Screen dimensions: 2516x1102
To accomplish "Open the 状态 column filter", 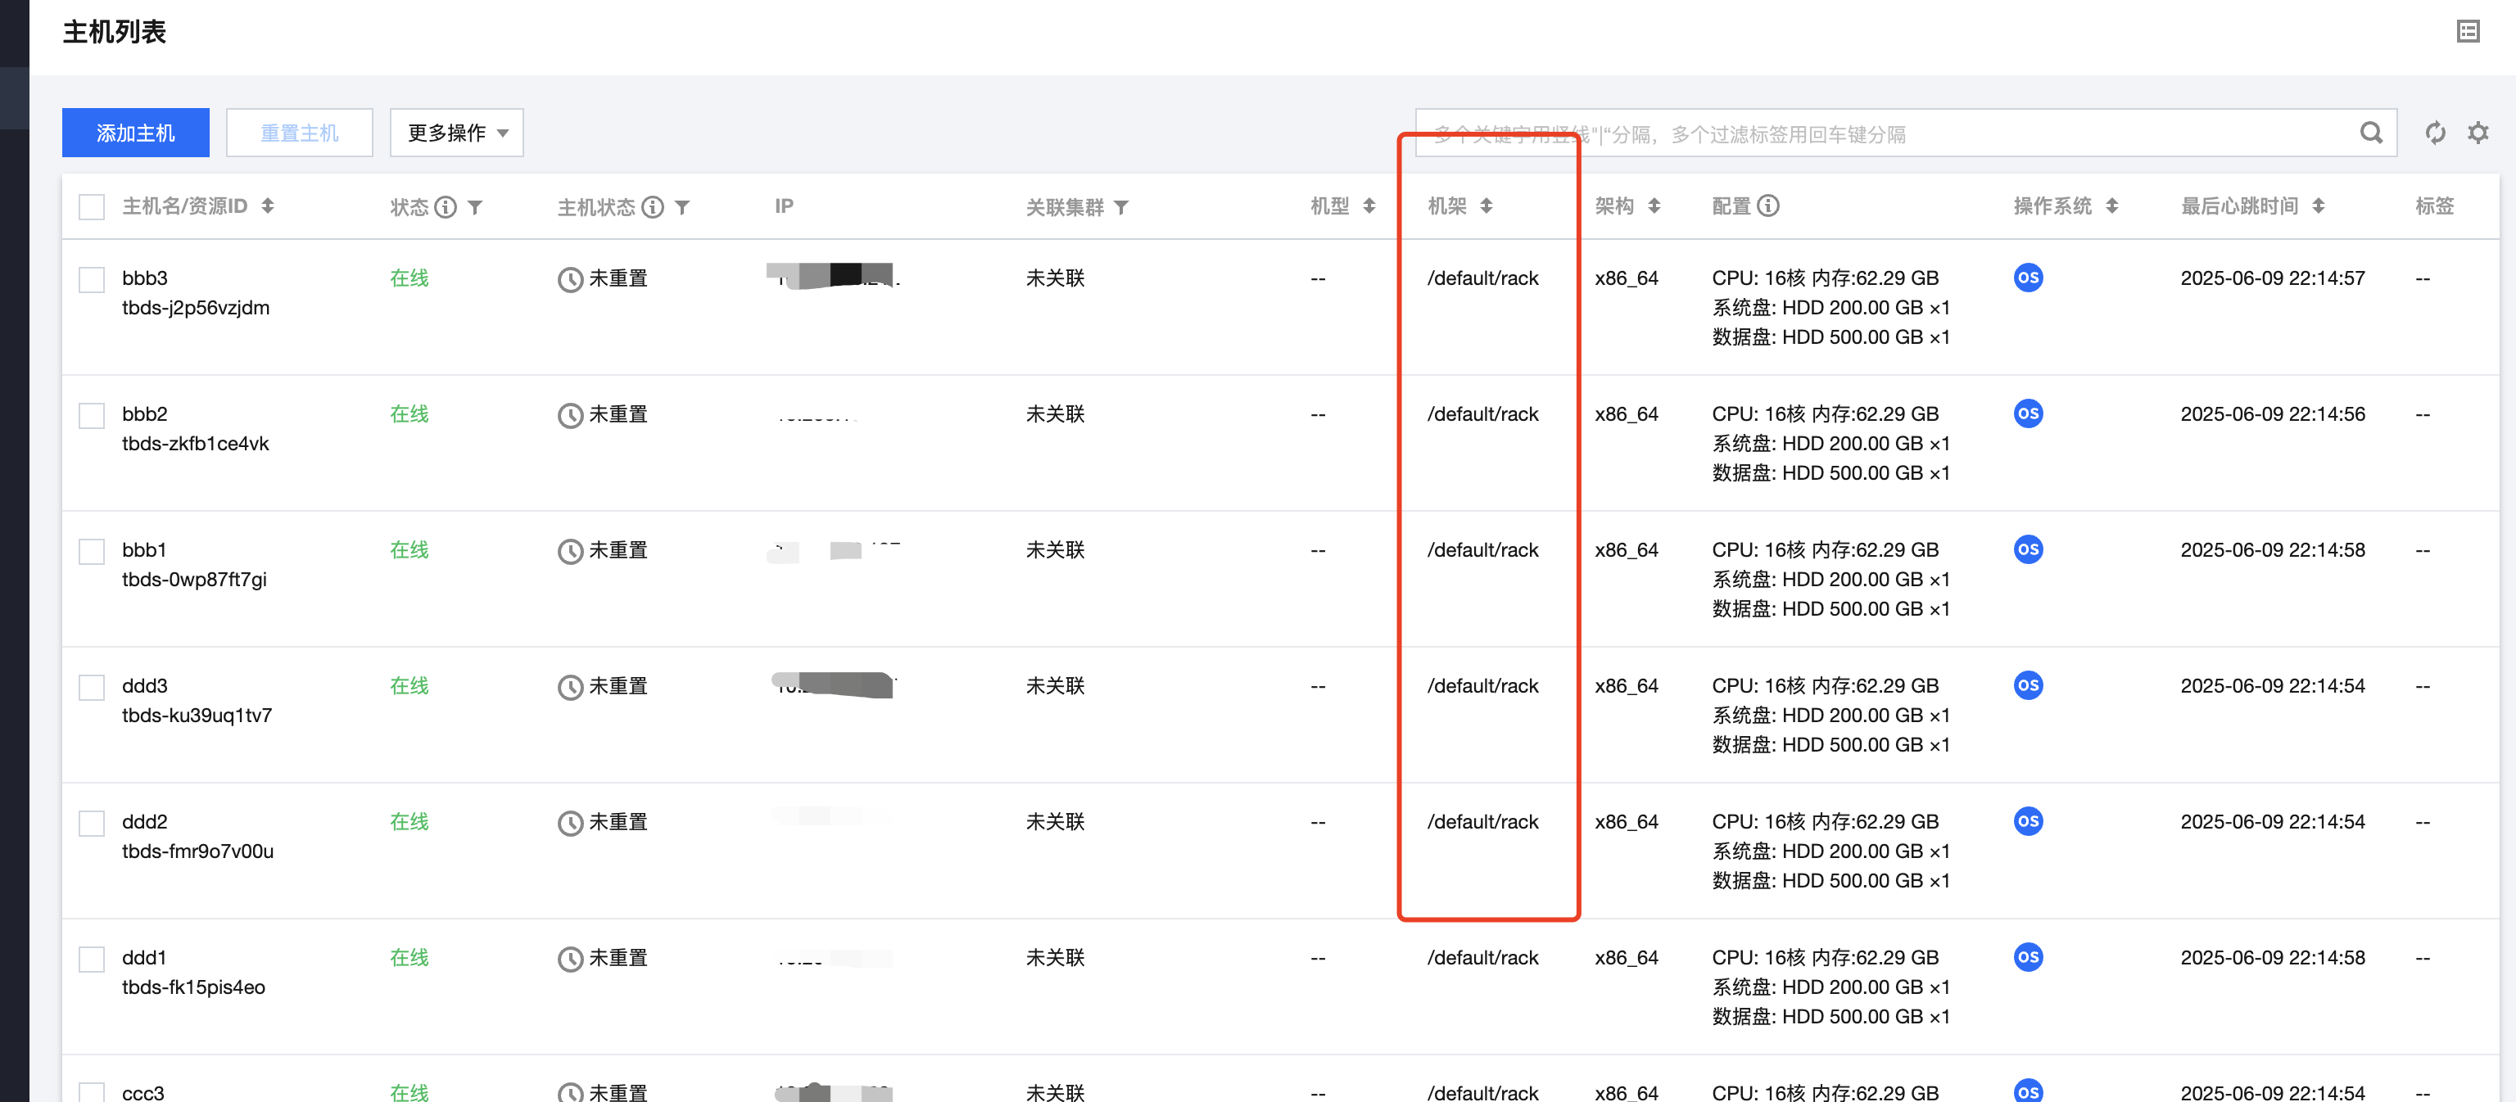I will pyautogui.click(x=475, y=207).
